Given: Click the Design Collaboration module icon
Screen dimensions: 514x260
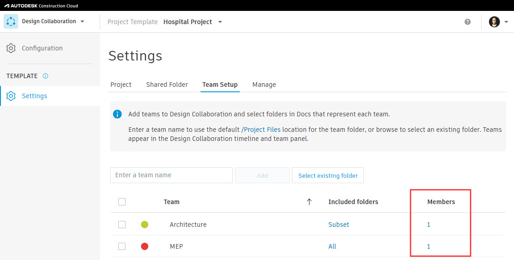Looking at the screenshot, I should coord(11,21).
